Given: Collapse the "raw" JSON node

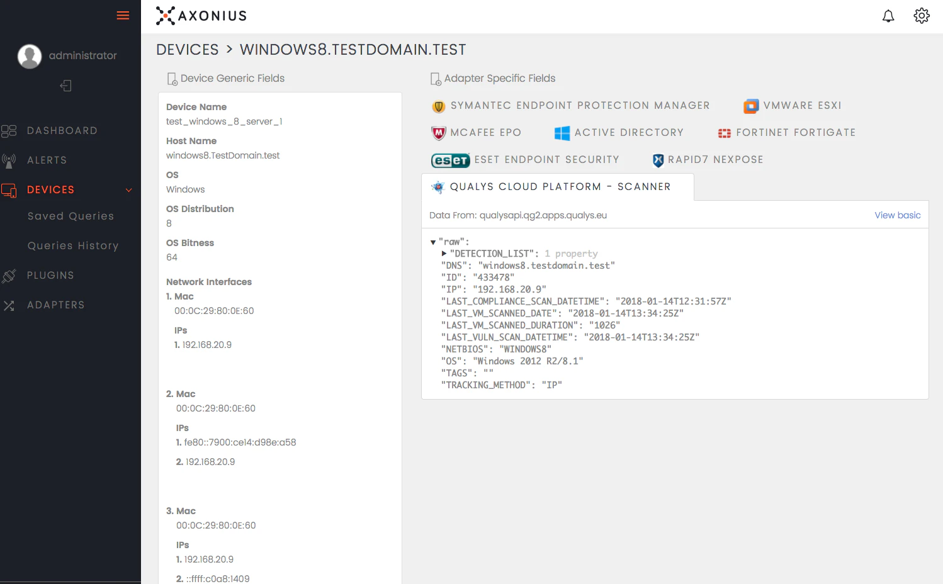Looking at the screenshot, I should point(433,242).
